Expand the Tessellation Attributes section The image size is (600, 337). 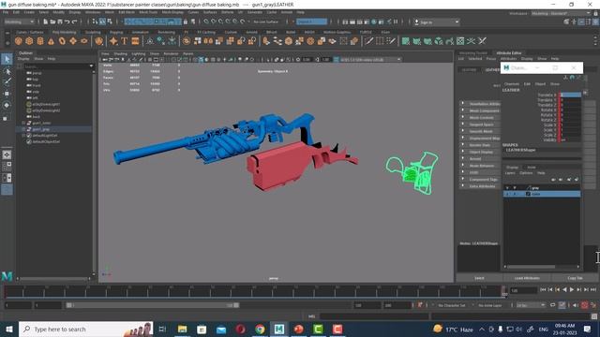click(462, 104)
